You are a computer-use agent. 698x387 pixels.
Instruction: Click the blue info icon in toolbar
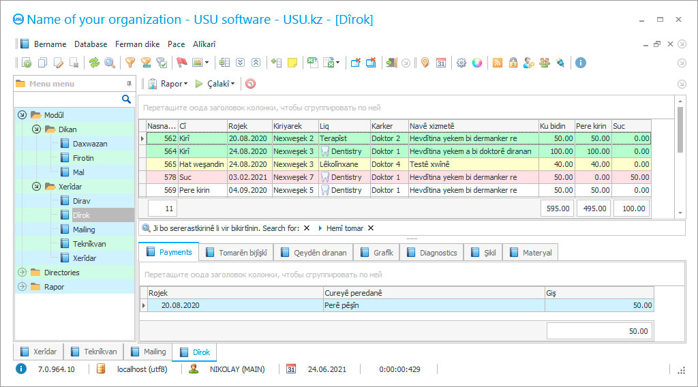581,63
